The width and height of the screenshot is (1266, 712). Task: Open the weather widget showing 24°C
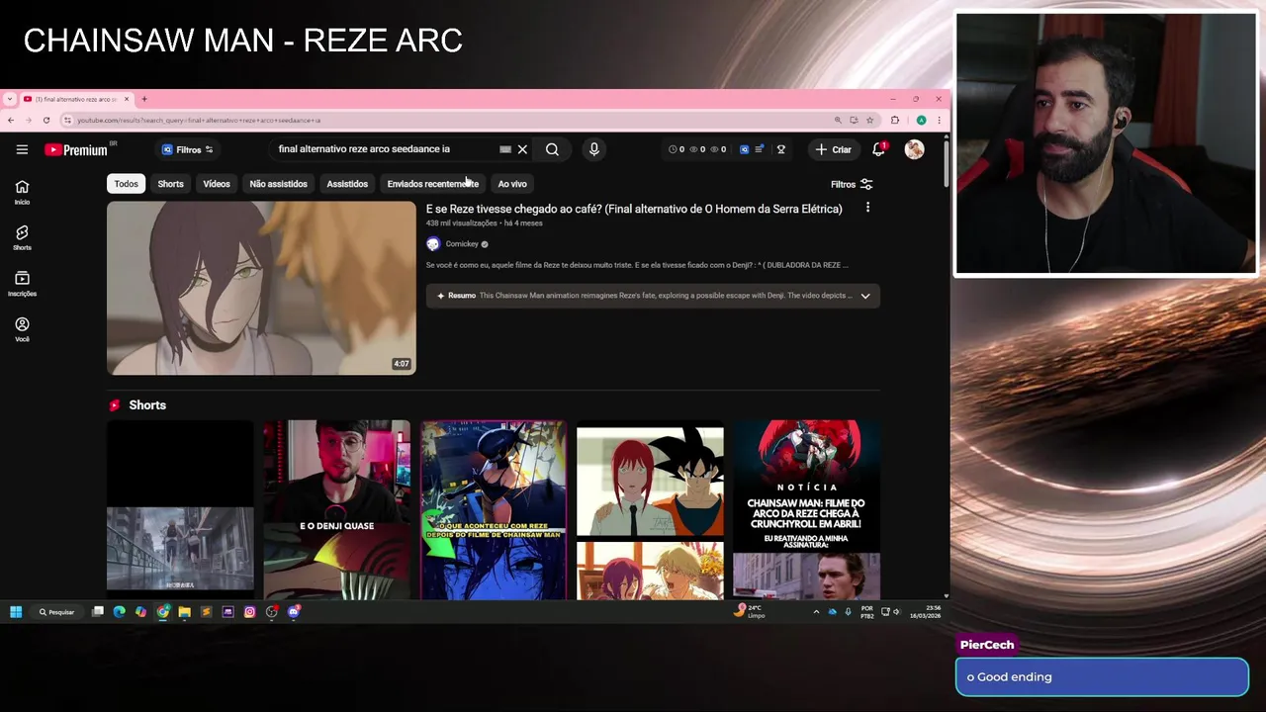tap(749, 612)
